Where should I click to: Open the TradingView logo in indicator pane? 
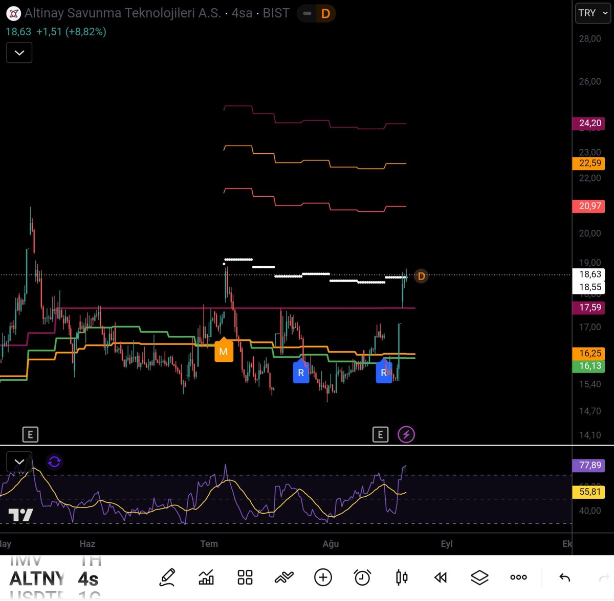pos(21,515)
